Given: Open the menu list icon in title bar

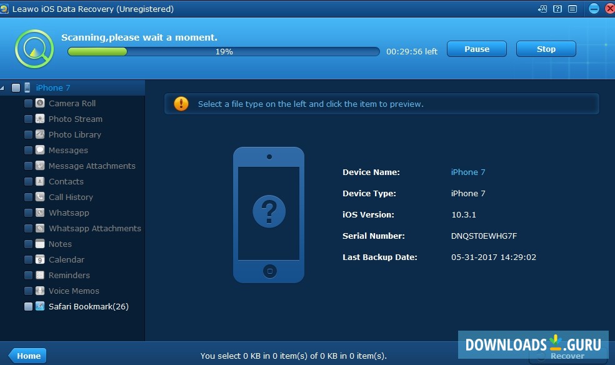Looking at the screenshot, I should pyautogui.click(x=572, y=9).
